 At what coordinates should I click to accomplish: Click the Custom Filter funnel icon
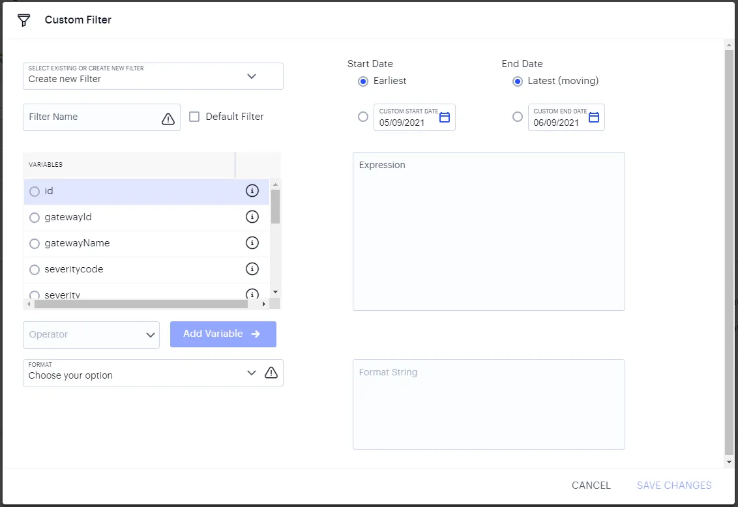23,20
